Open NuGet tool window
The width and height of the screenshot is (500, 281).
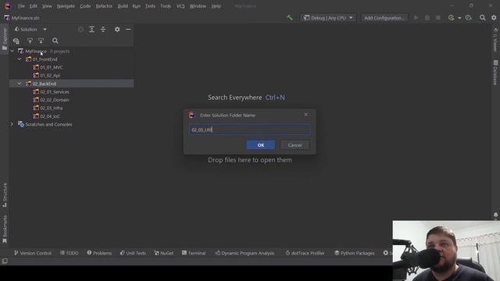pyautogui.click(x=164, y=253)
